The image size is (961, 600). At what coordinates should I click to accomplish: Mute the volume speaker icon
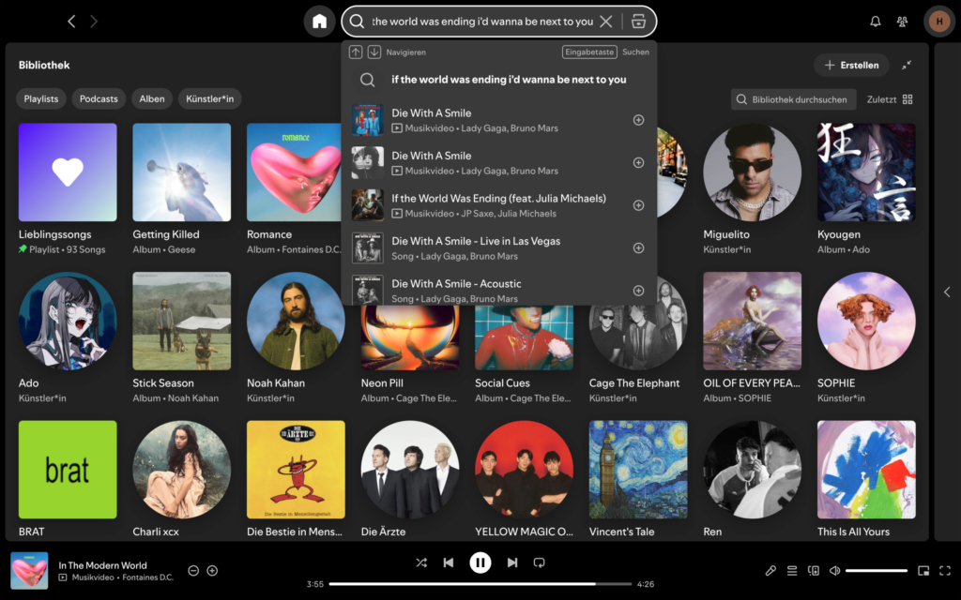tap(835, 570)
